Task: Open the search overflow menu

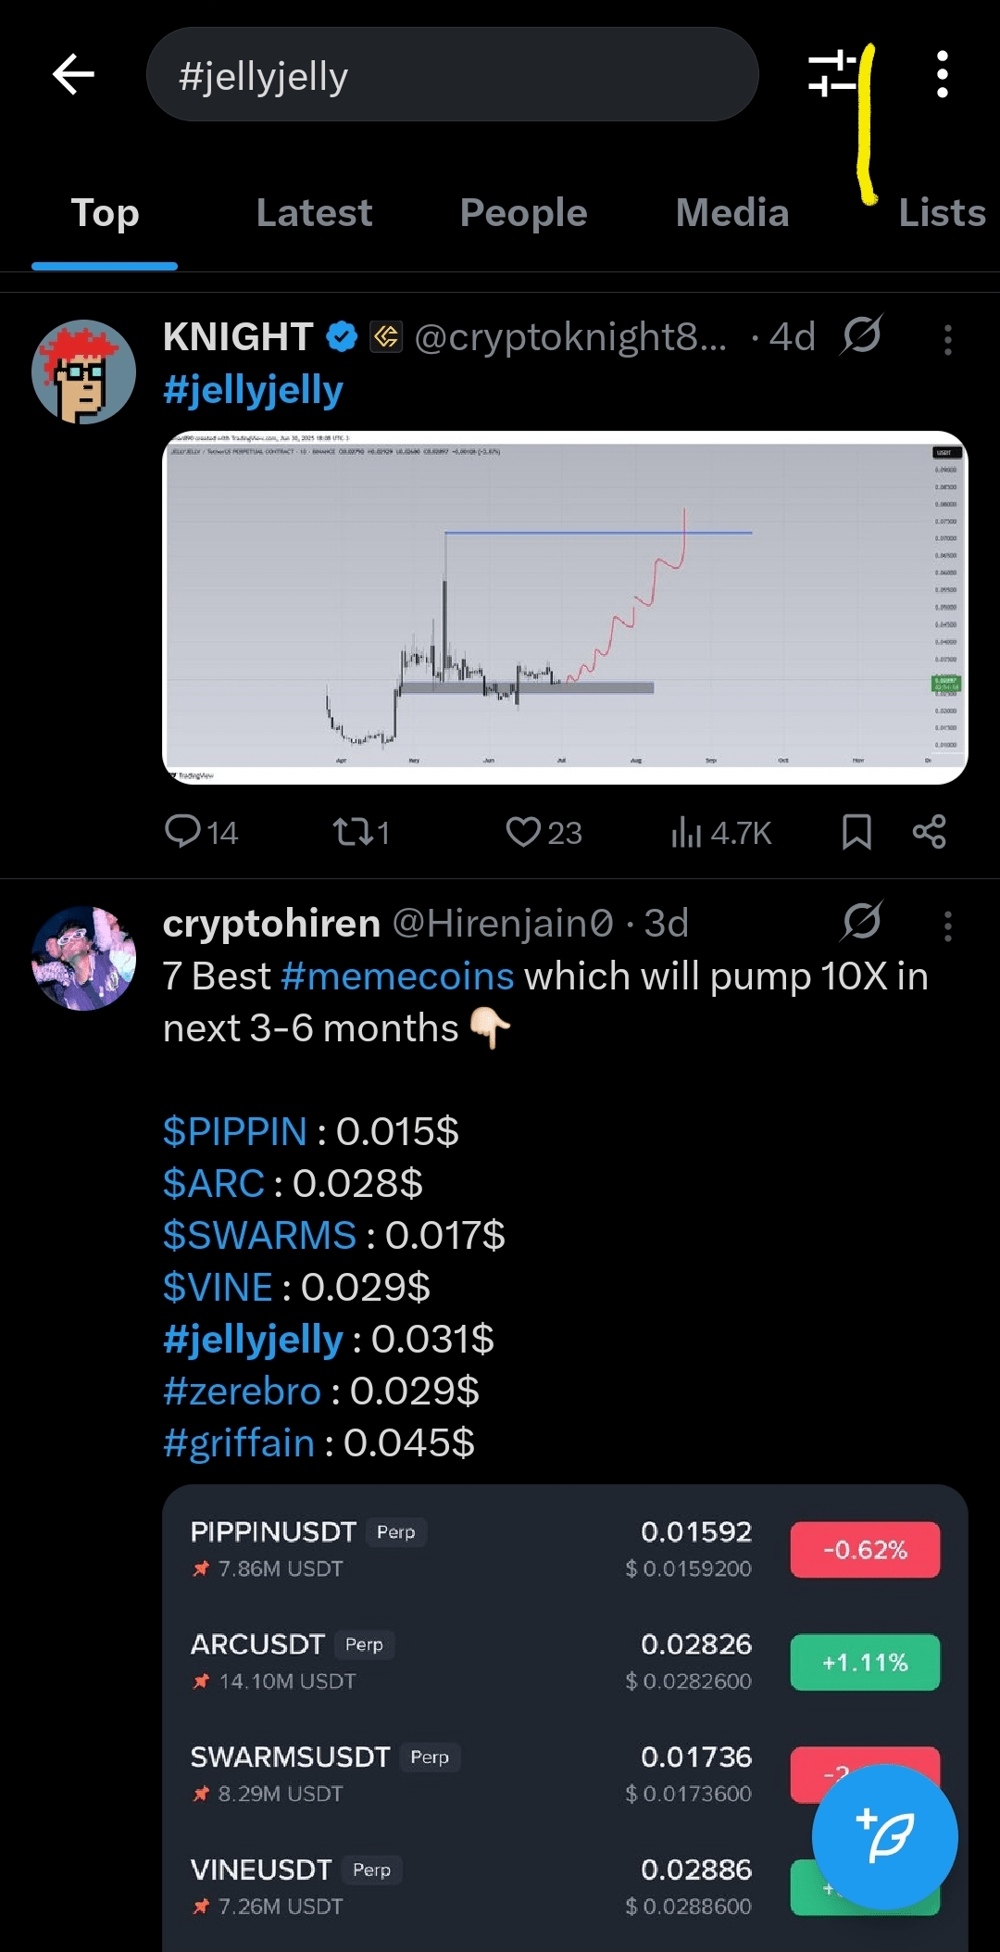Action: [942, 74]
